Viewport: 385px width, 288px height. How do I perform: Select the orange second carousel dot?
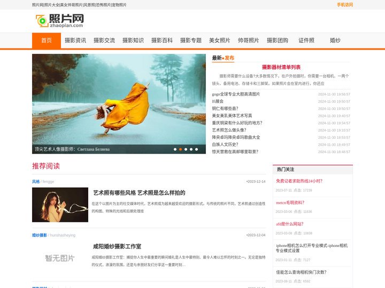click(x=181, y=149)
